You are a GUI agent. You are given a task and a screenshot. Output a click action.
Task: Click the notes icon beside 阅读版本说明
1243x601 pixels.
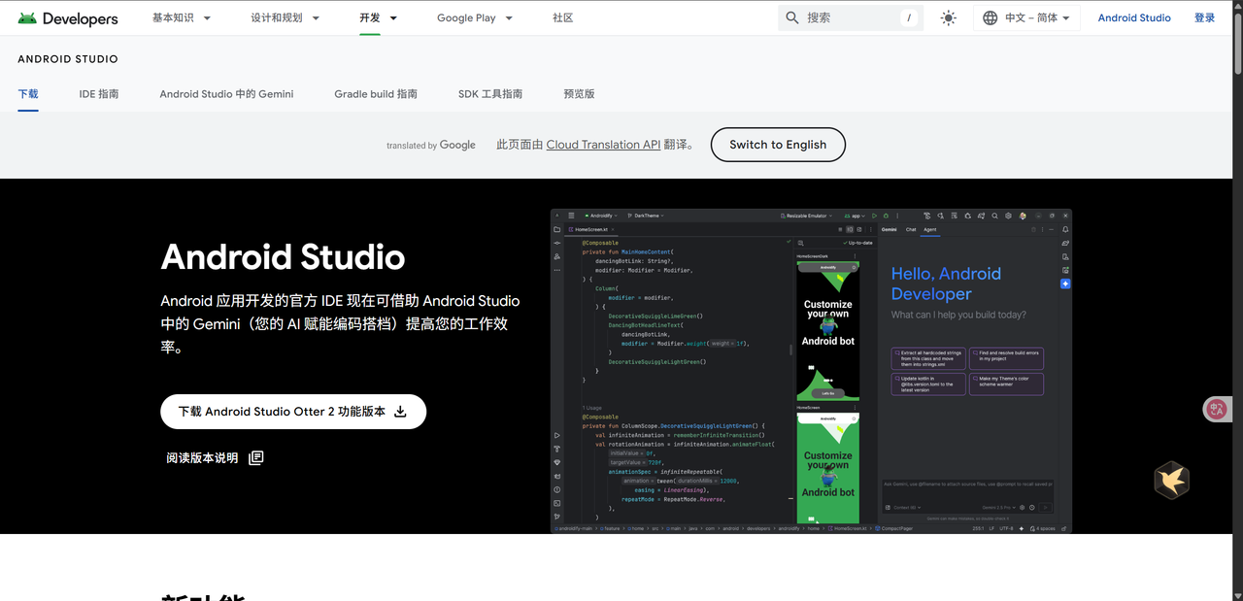256,458
